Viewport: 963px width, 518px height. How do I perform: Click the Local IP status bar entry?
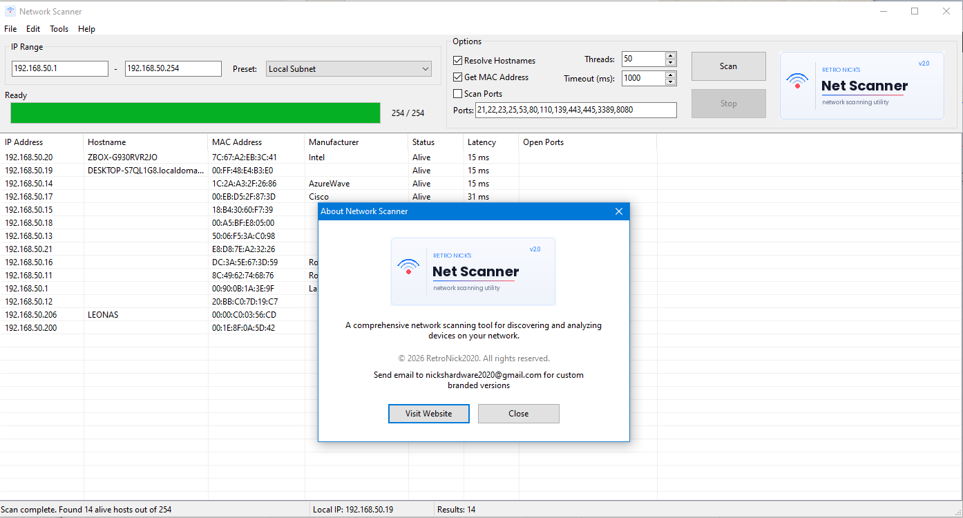point(353,510)
